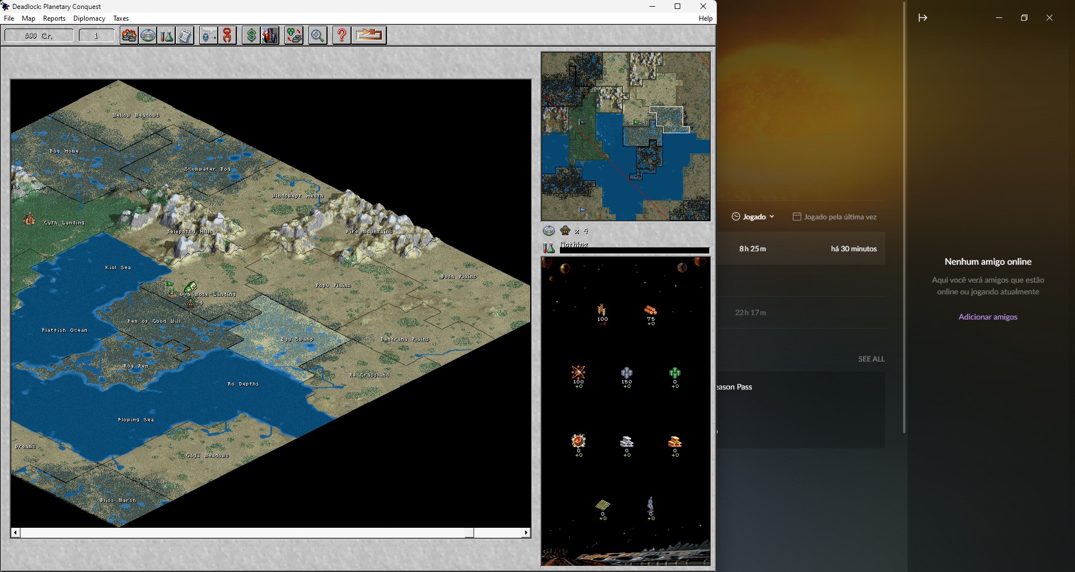Image resolution: width=1075 pixels, height=572 pixels.
Task: Select the red and white orb resource icon
Action: 578,441
